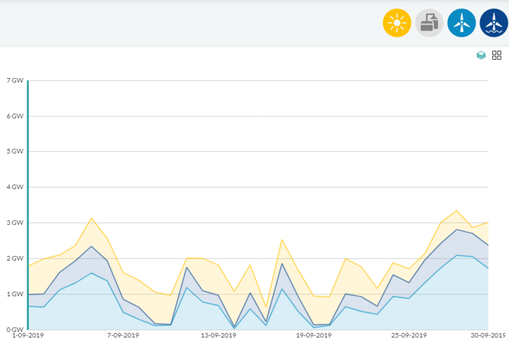This screenshot has width=509, height=352.
Task: Select the 3 GW axis label
Action: click(15, 223)
